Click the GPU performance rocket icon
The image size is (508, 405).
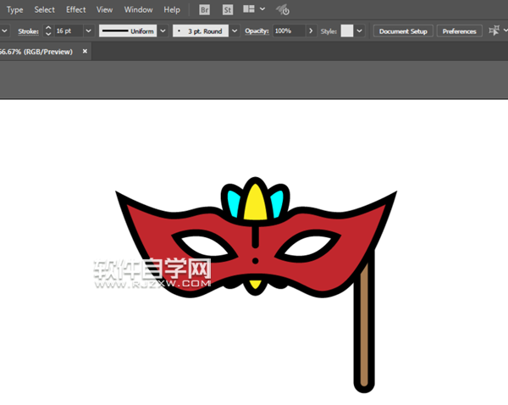pyautogui.click(x=283, y=9)
